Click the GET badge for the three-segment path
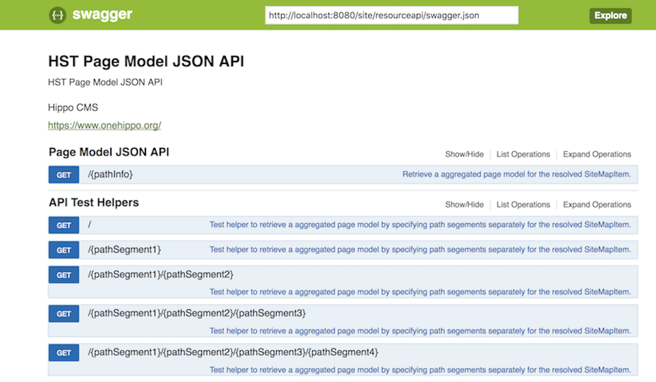 pos(64,314)
